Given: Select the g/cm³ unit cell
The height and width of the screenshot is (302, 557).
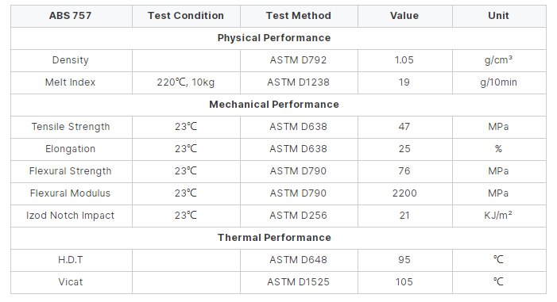Looking at the screenshot, I should click(499, 60).
